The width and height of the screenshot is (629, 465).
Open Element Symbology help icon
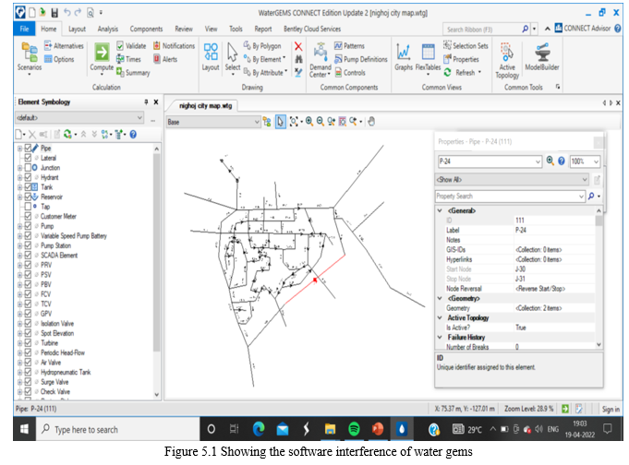(133, 135)
